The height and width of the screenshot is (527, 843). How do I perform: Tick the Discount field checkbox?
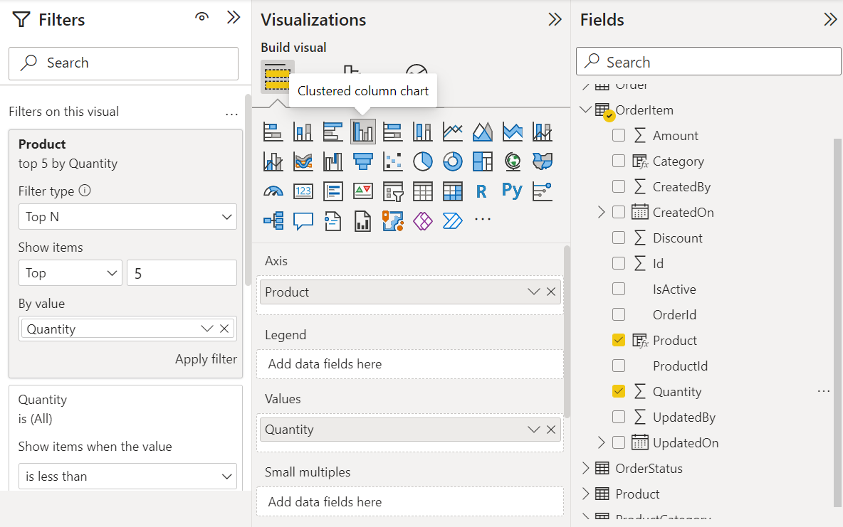619,238
